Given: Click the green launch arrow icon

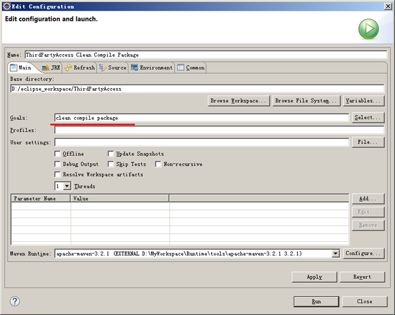Looking at the screenshot, I should [368, 29].
